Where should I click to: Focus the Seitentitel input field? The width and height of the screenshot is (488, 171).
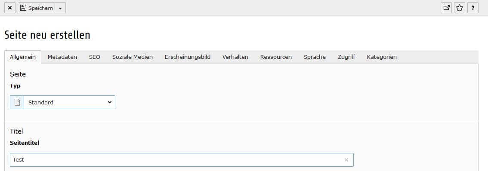(182, 160)
